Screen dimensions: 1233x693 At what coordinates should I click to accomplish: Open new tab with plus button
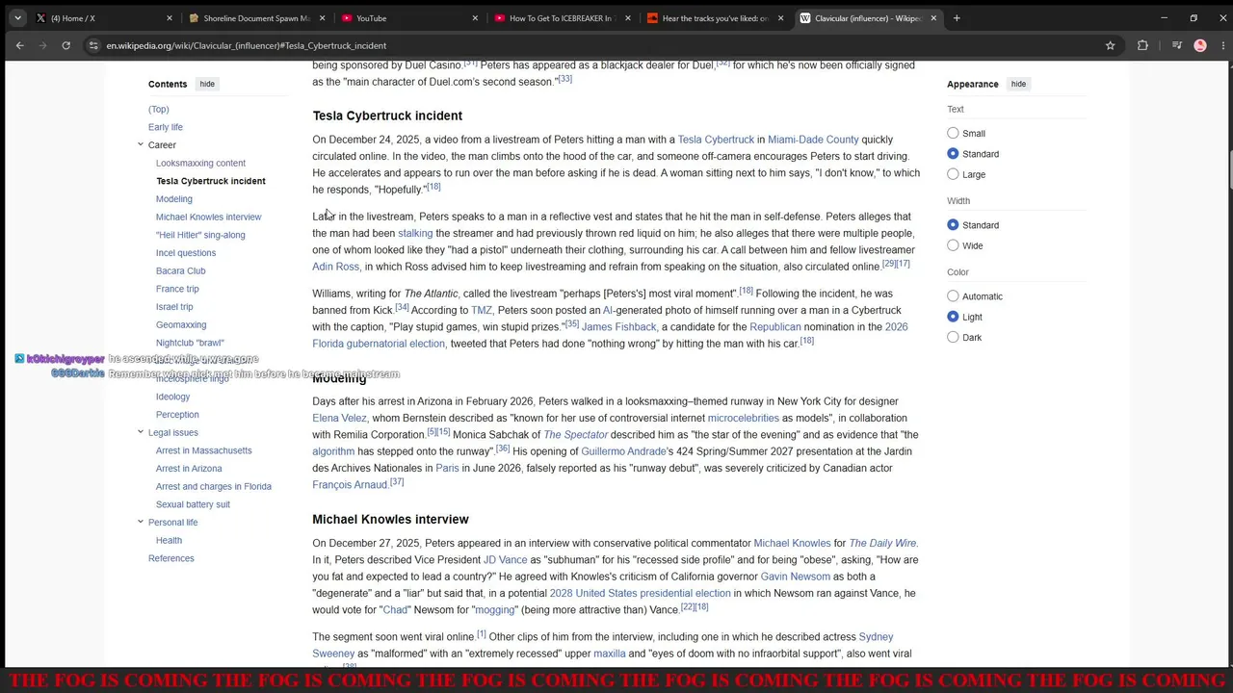957,18
